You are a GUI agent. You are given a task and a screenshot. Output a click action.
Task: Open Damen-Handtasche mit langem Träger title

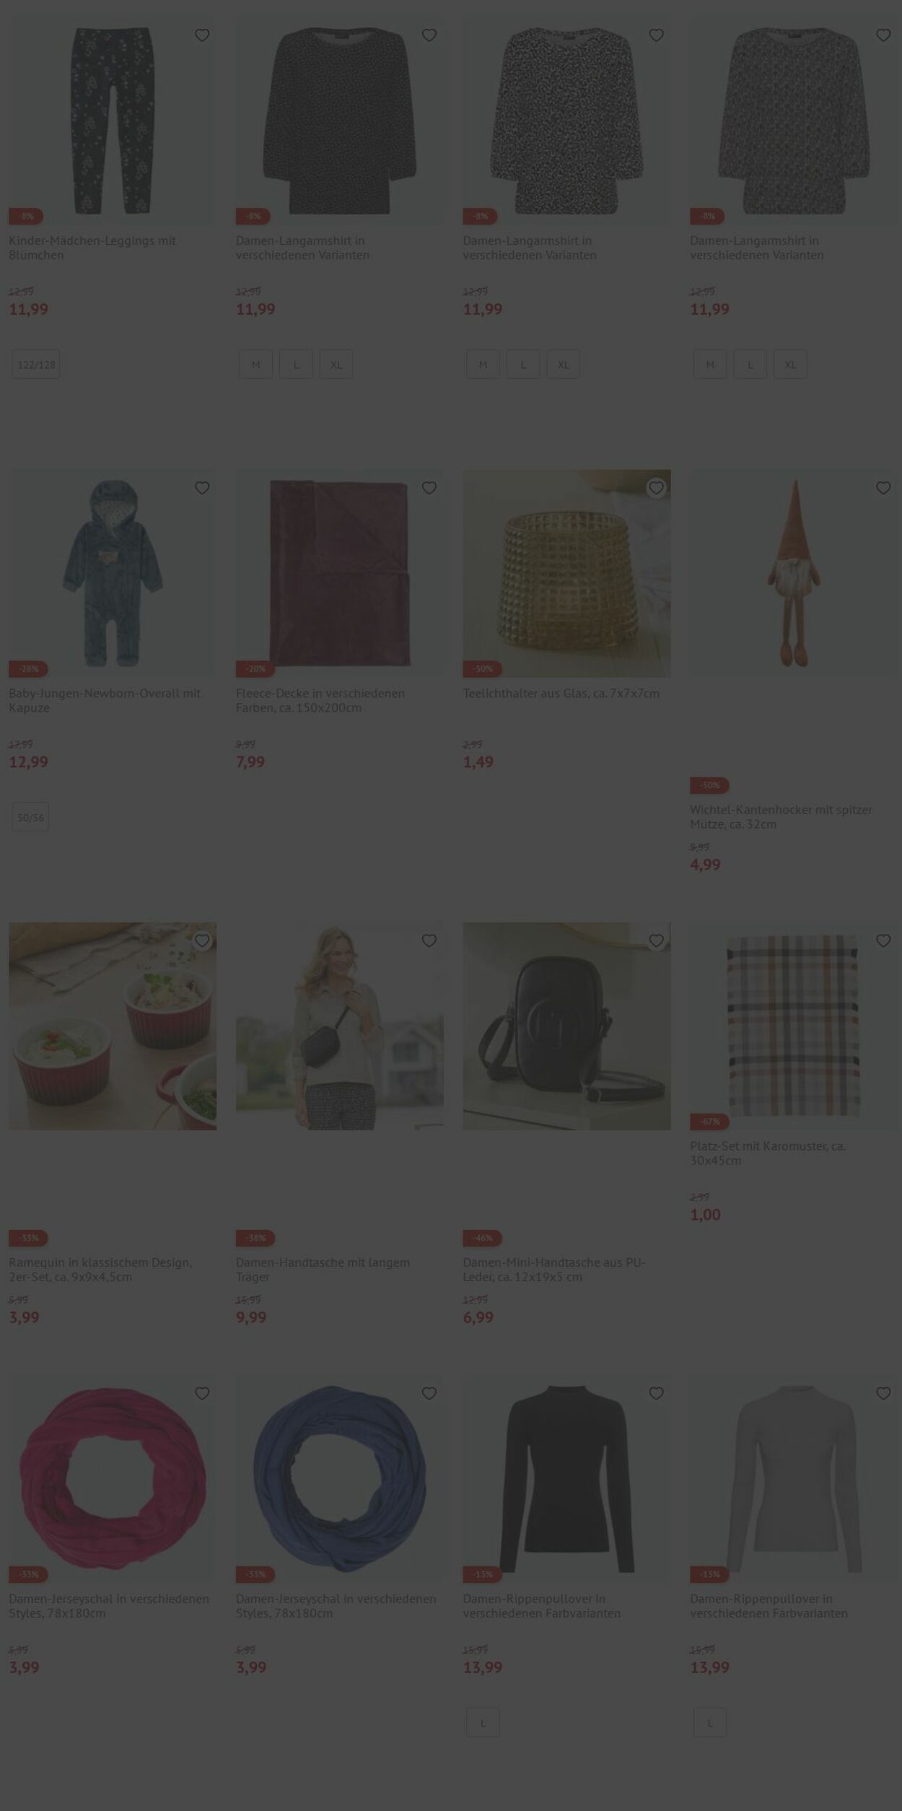(x=323, y=1269)
